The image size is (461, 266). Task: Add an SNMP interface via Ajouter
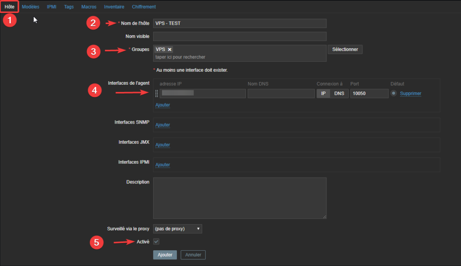163,125
